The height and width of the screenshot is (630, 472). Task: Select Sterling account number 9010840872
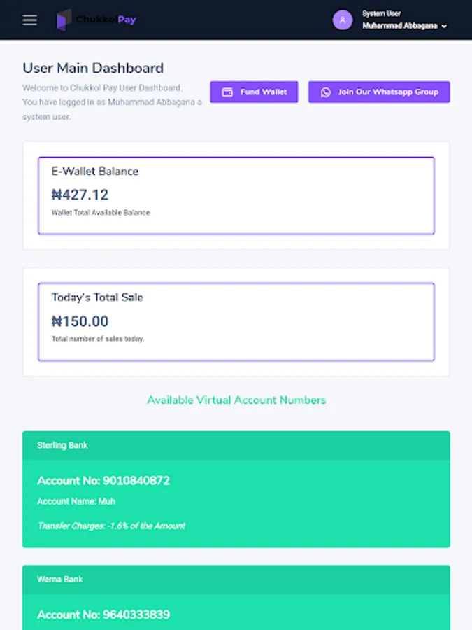point(136,481)
